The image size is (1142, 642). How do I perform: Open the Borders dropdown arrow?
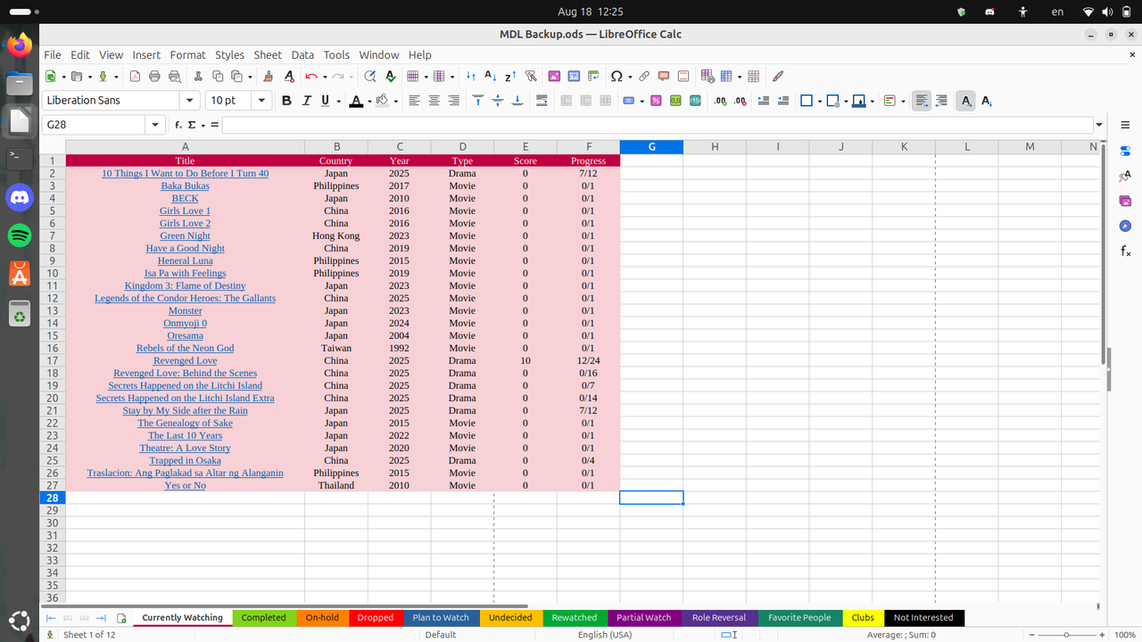click(819, 102)
